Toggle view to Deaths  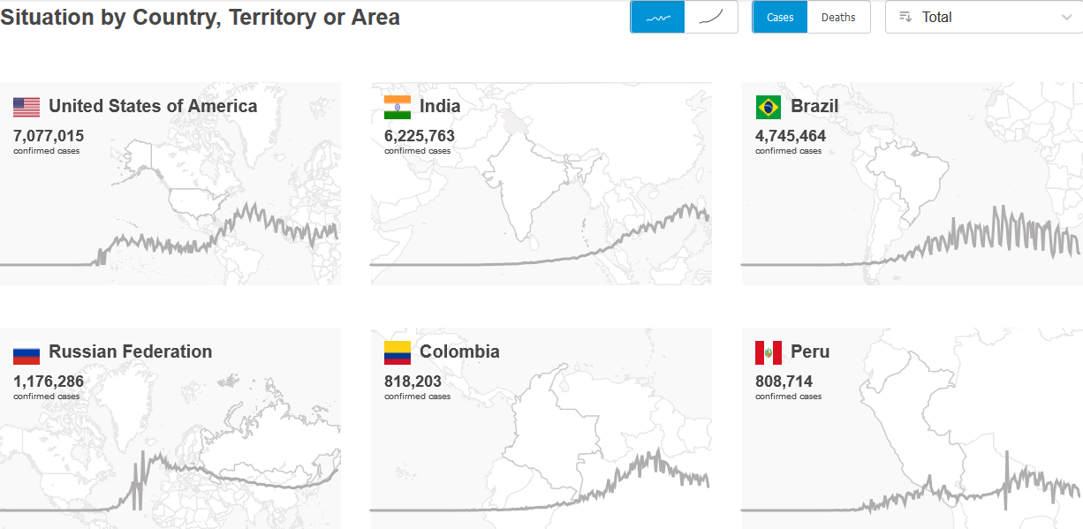point(838,17)
